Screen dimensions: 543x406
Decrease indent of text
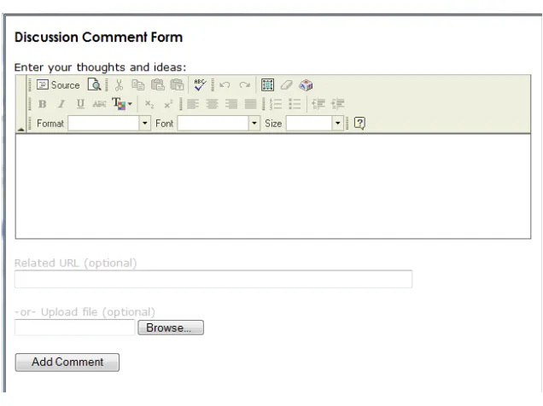click(318, 104)
